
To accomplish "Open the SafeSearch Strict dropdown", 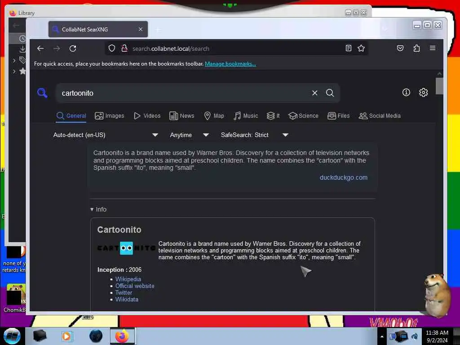I will tap(255, 135).
